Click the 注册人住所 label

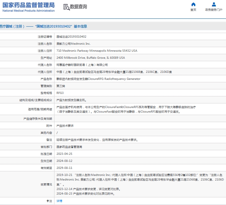pyautogui.click(x=45, y=51)
